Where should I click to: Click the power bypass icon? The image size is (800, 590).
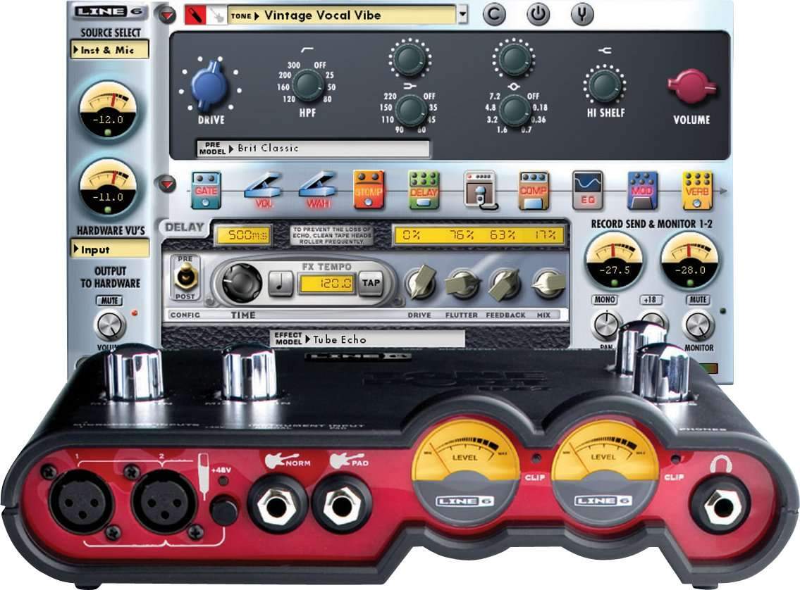pos(538,14)
